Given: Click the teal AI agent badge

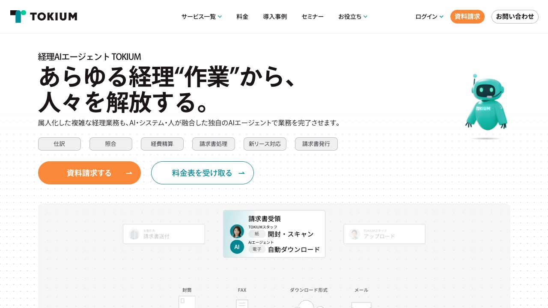Looking at the screenshot, I should coord(237,247).
